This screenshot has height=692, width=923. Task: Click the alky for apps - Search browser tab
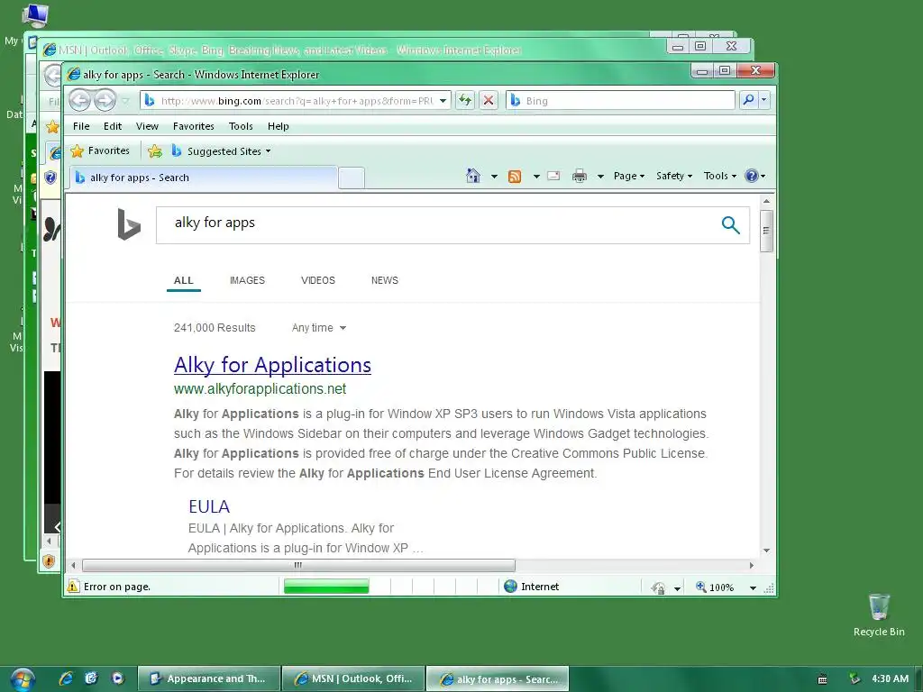pos(204,178)
